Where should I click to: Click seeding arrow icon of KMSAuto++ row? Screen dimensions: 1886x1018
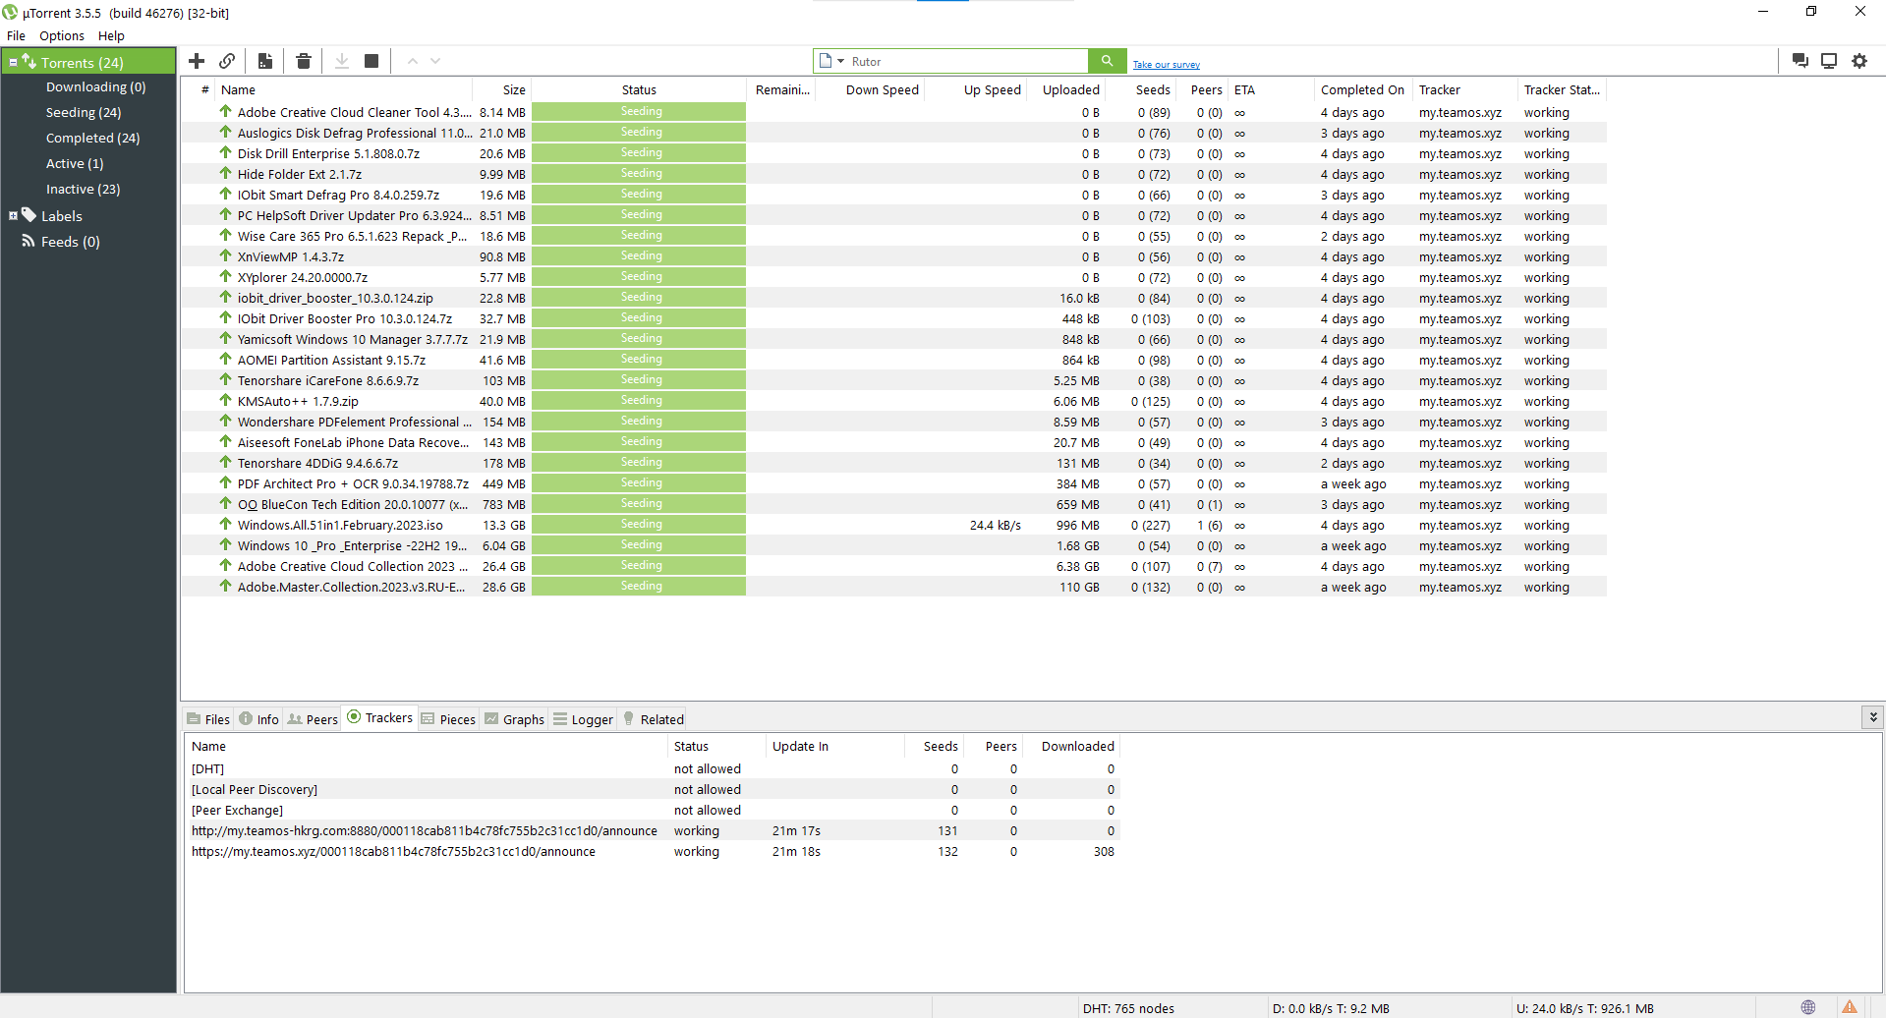pos(225,400)
